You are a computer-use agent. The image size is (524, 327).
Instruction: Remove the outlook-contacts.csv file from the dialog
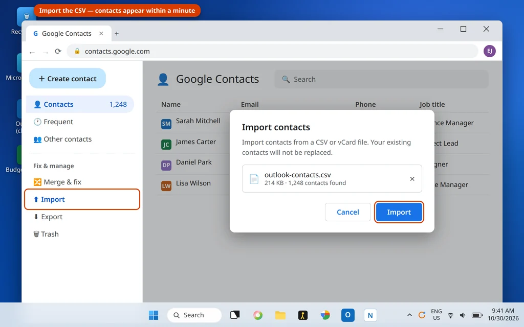click(412, 179)
